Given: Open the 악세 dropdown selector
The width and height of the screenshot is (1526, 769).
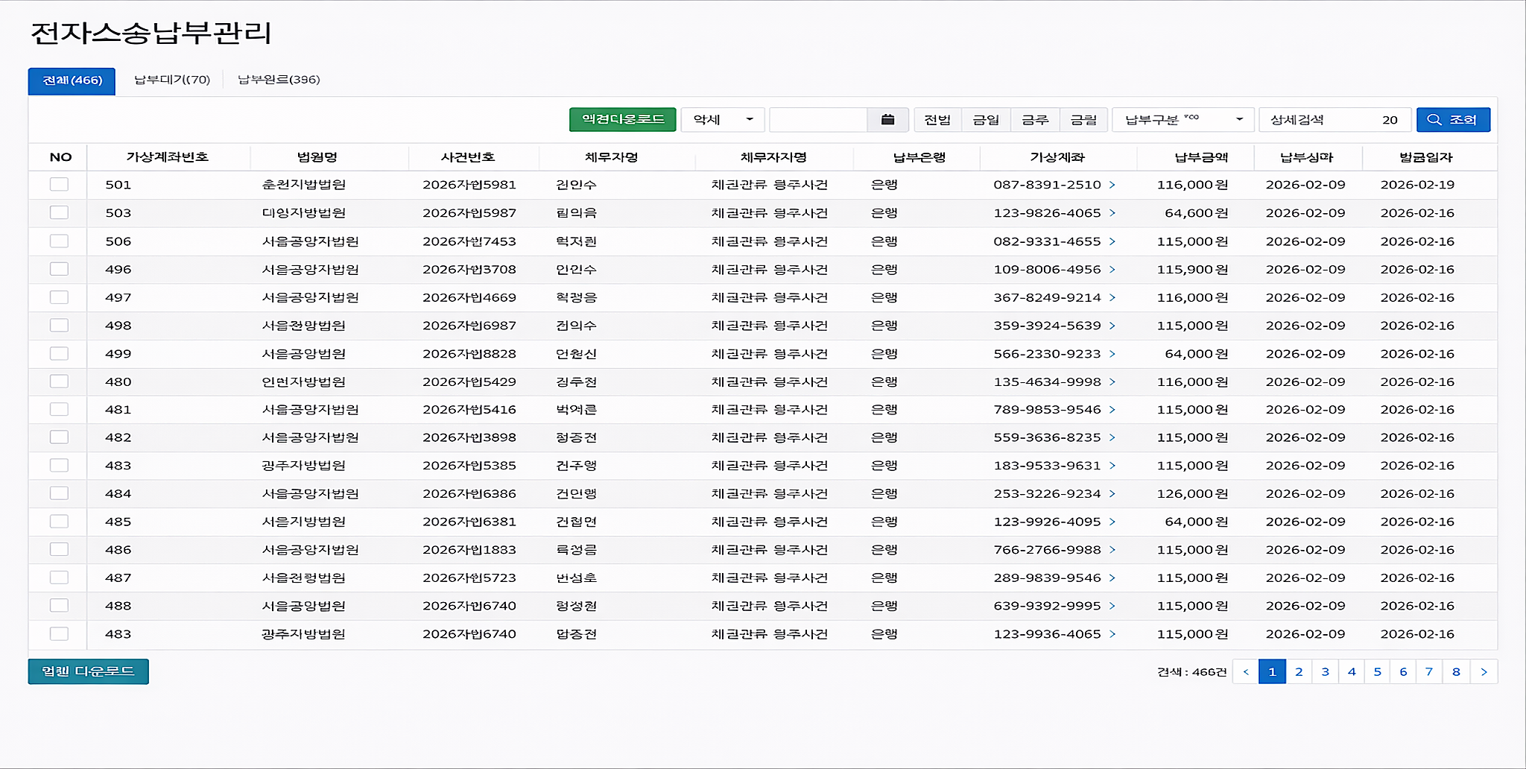Looking at the screenshot, I should 721,119.
